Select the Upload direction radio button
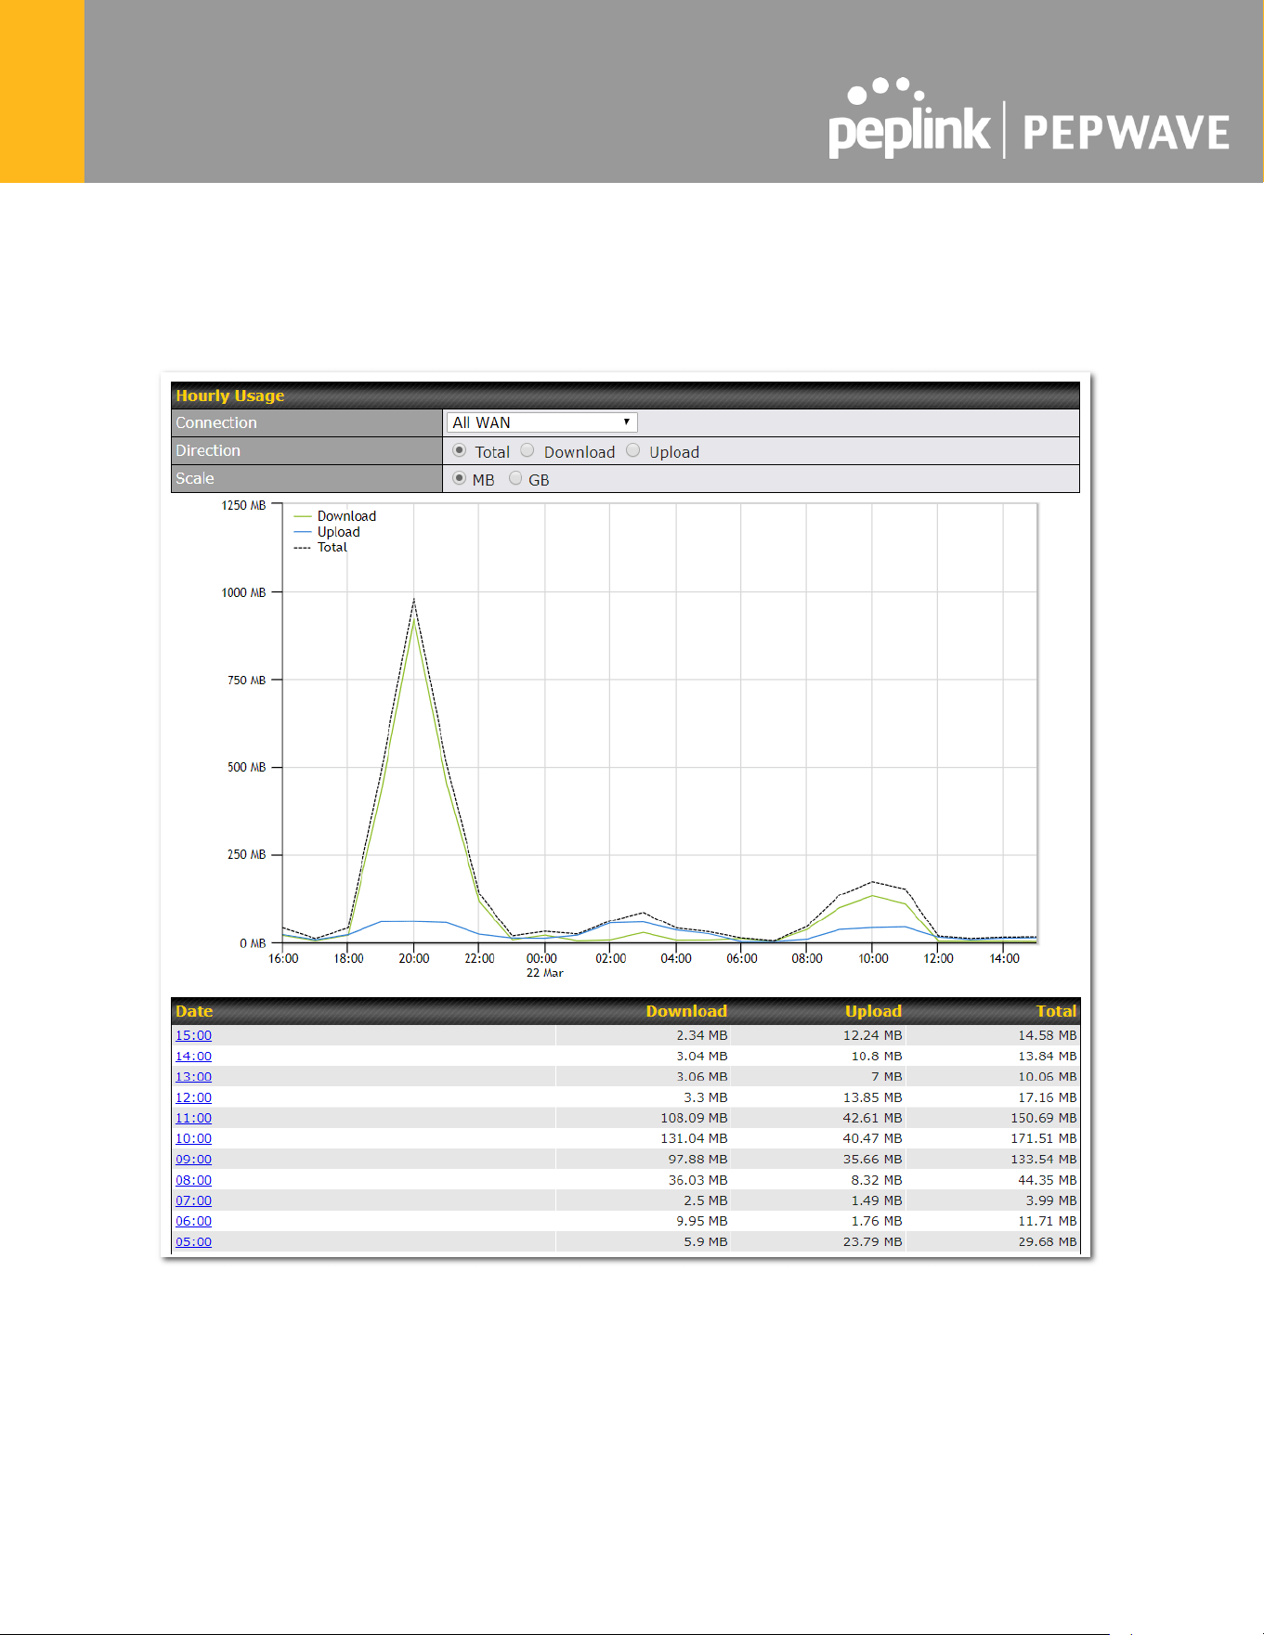The width and height of the screenshot is (1264, 1635). pos(633,450)
